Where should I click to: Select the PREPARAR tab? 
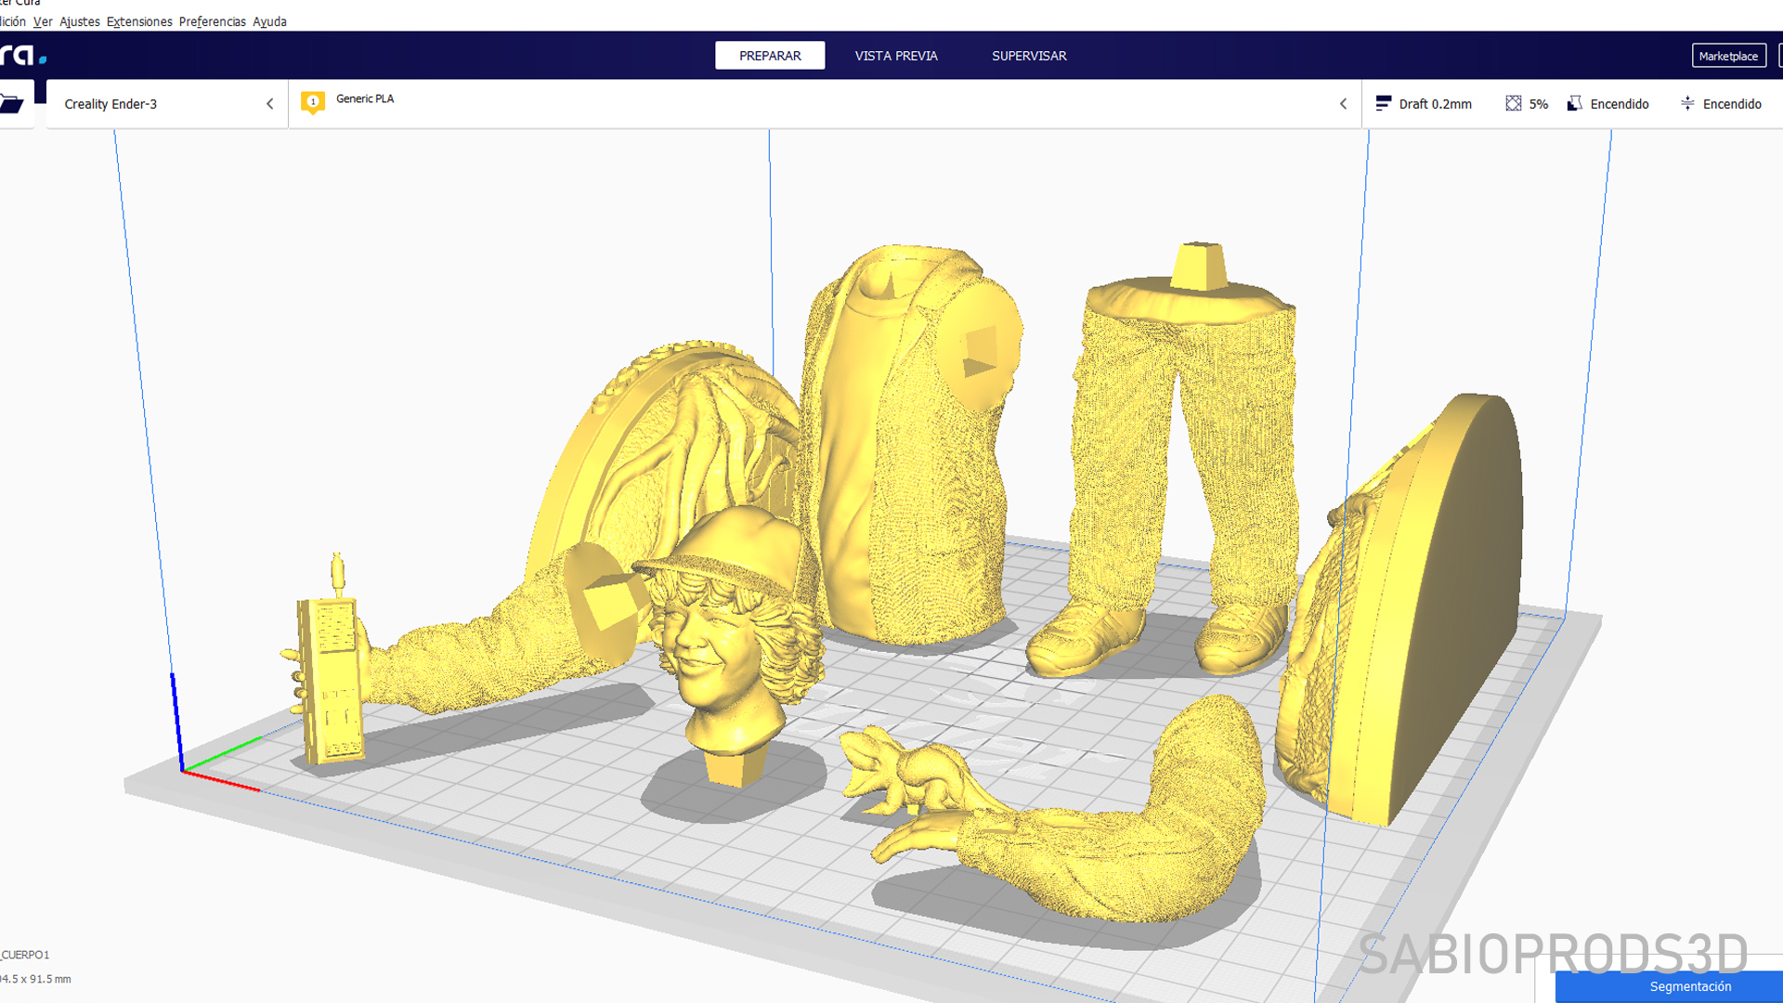[x=769, y=56]
